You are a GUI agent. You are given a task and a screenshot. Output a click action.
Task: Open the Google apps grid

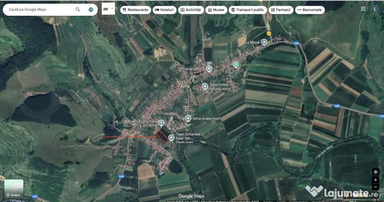point(363,9)
